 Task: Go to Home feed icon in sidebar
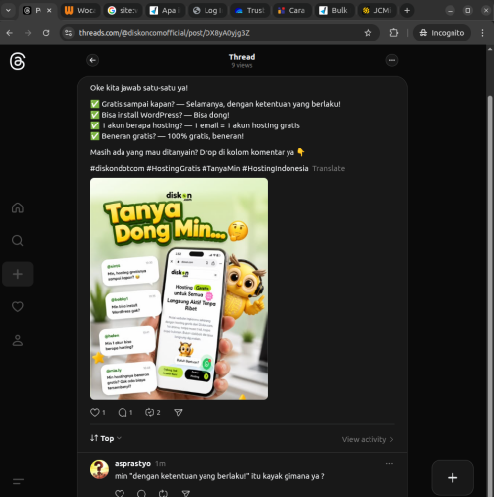coord(18,207)
